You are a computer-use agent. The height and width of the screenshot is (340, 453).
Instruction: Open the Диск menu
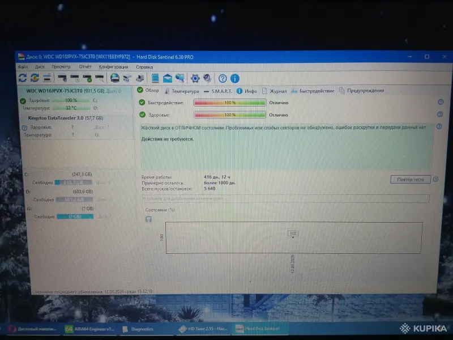pyautogui.click(x=40, y=67)
